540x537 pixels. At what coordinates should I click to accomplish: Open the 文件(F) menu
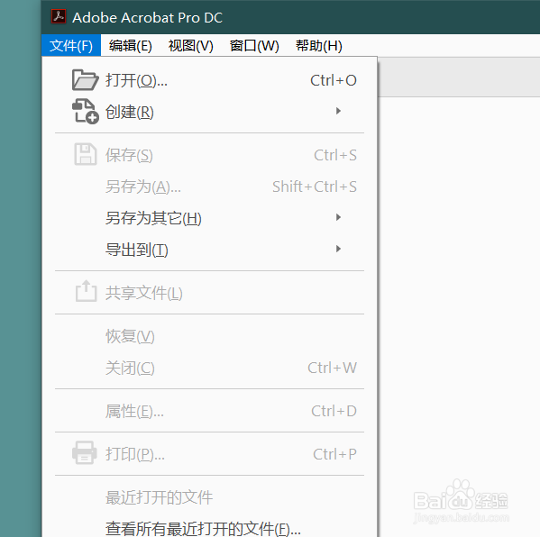(x=71, y=45)
